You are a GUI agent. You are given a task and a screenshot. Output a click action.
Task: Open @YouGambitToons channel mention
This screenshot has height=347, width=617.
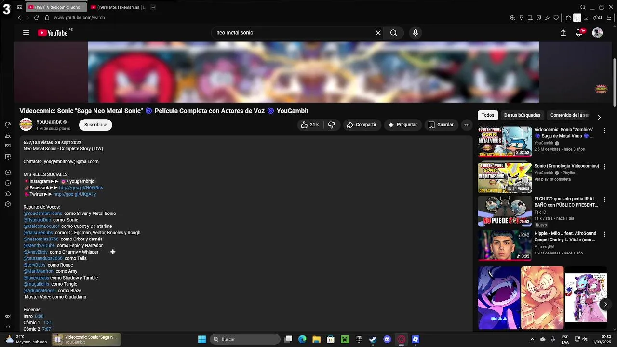pyautogui.click(x=43, y=214)
